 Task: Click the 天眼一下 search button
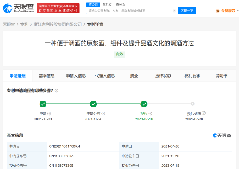tap(187, 10)
